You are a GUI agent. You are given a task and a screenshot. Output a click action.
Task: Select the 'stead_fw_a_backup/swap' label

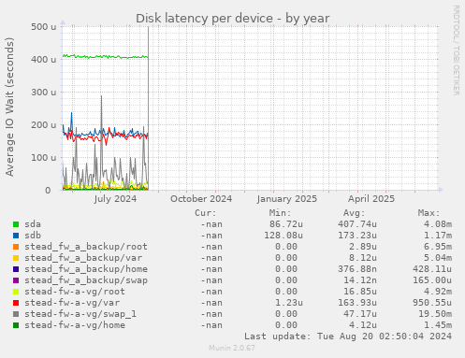tap(86, 280)
